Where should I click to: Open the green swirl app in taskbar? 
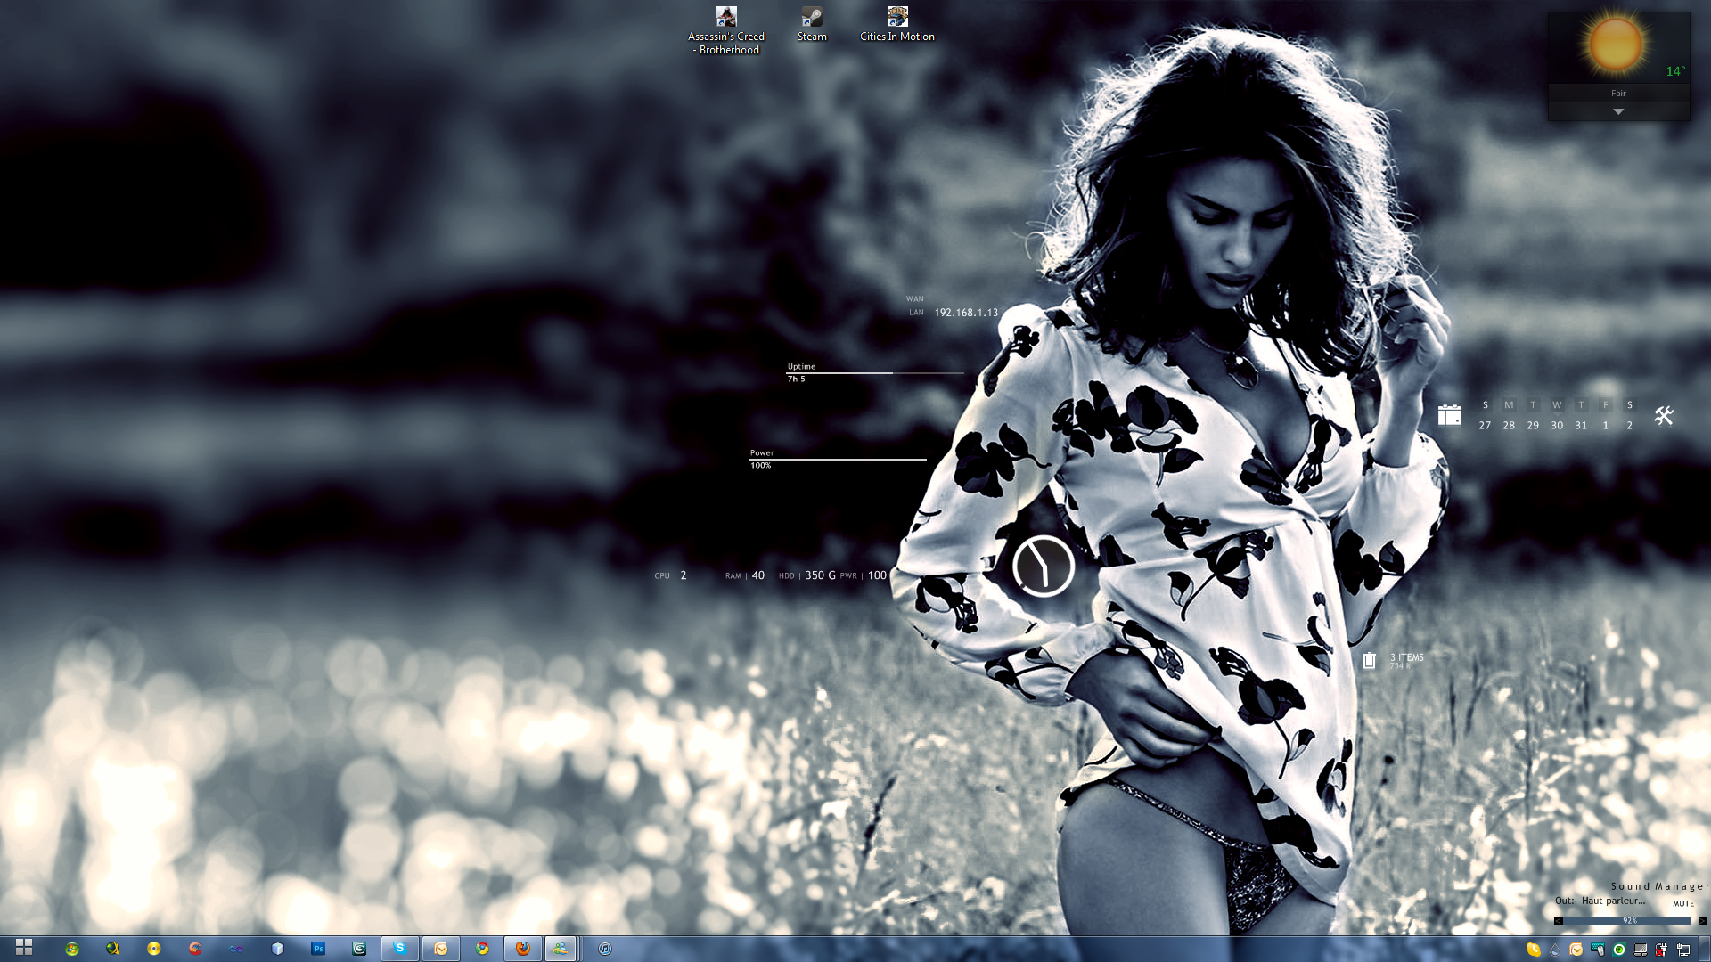pos(359,949)
